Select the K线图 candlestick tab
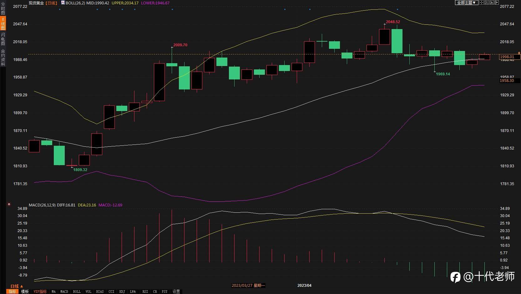The width and height of the screenshot is (521, 294). pos(3,24)
